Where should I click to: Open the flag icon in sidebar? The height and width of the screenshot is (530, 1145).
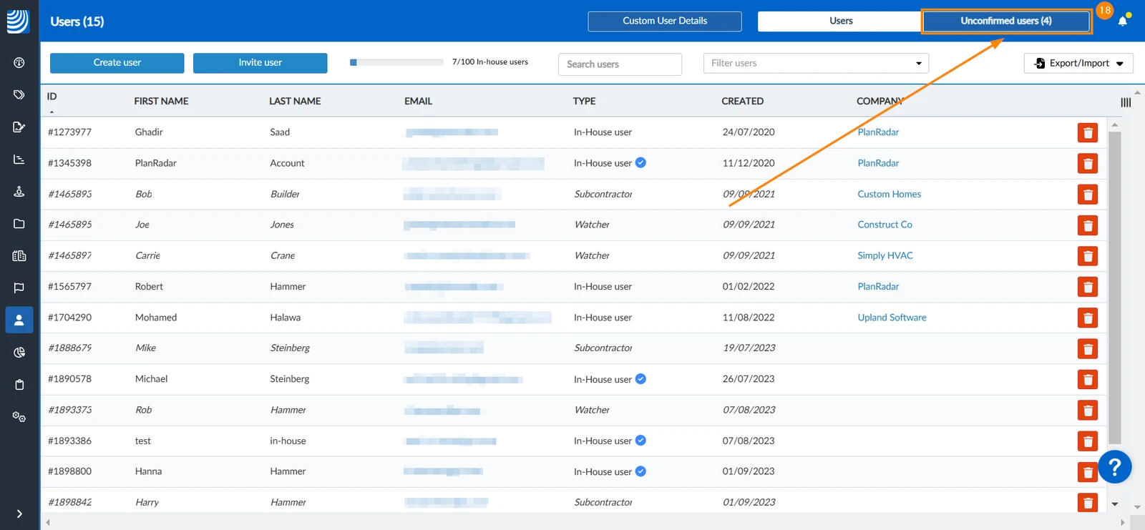coord(19,288)
